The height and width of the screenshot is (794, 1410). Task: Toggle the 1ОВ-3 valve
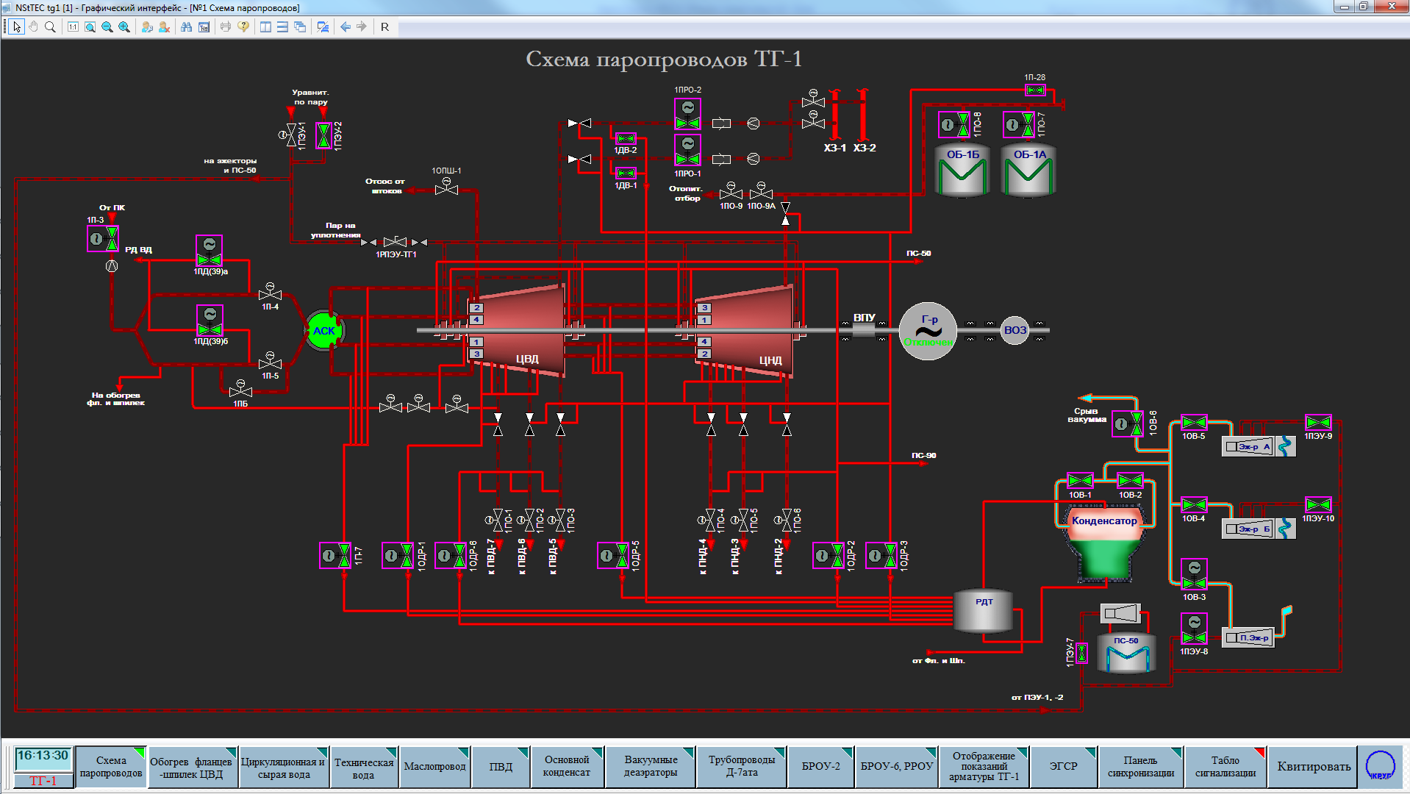(1194, 576)
